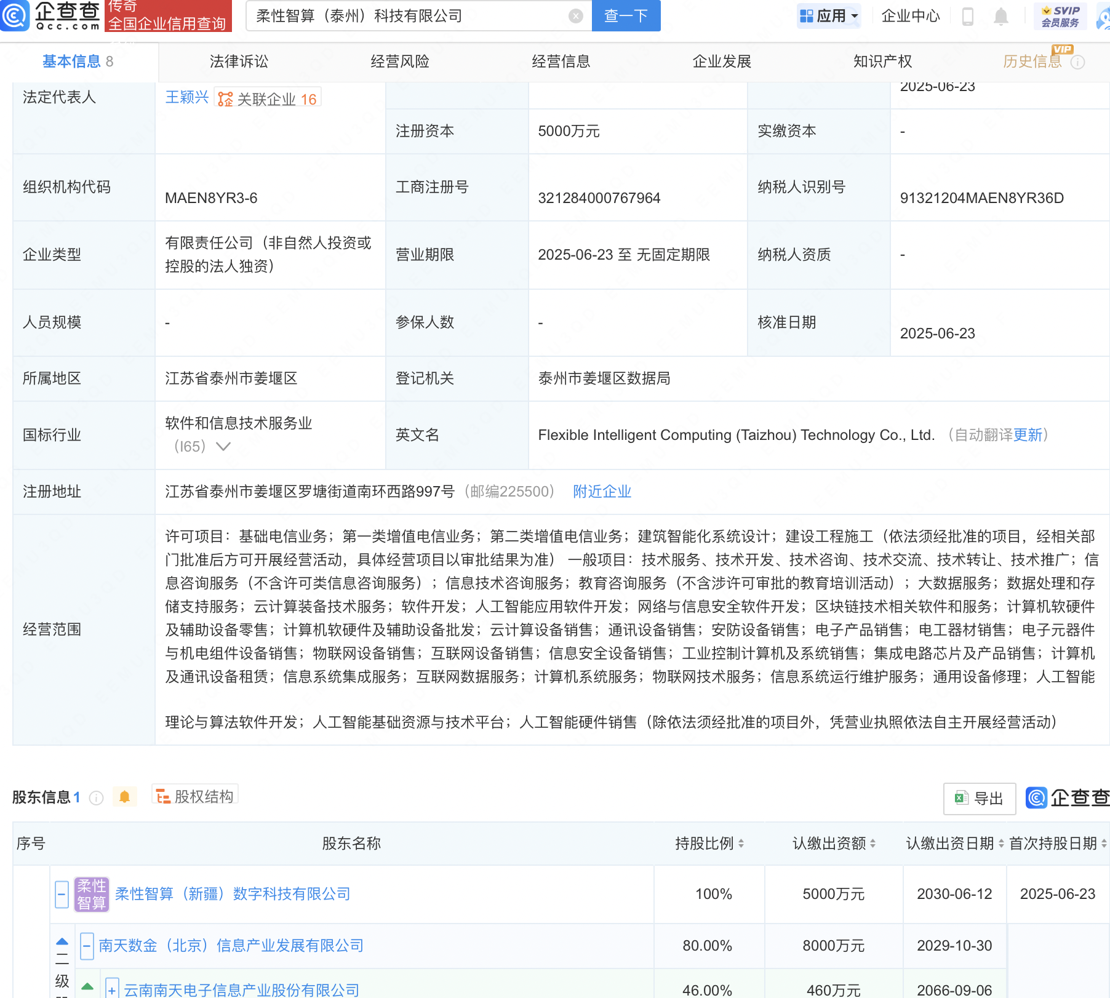Click the SVIP 会员服务 badge

pos(1060,16)
